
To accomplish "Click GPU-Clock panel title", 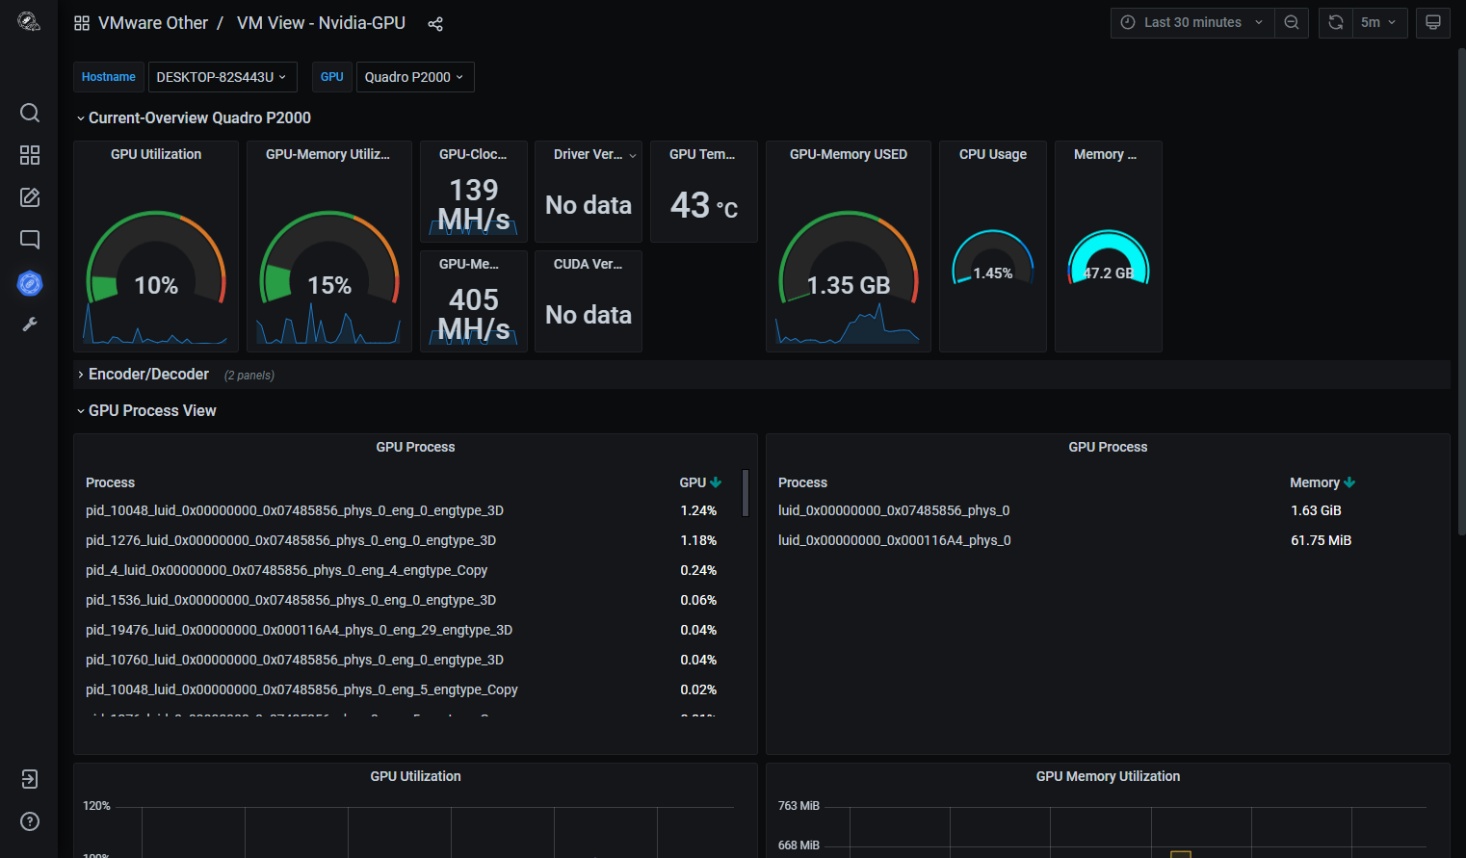I will (x=473, y=154).
